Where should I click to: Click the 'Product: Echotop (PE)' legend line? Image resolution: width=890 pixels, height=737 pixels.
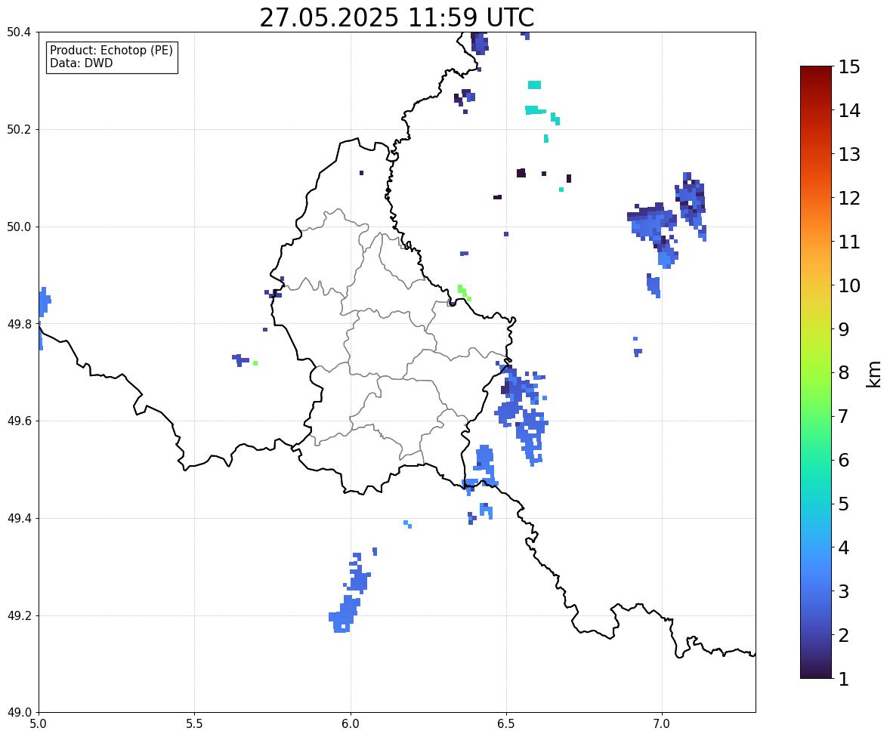tap(111, 50)
